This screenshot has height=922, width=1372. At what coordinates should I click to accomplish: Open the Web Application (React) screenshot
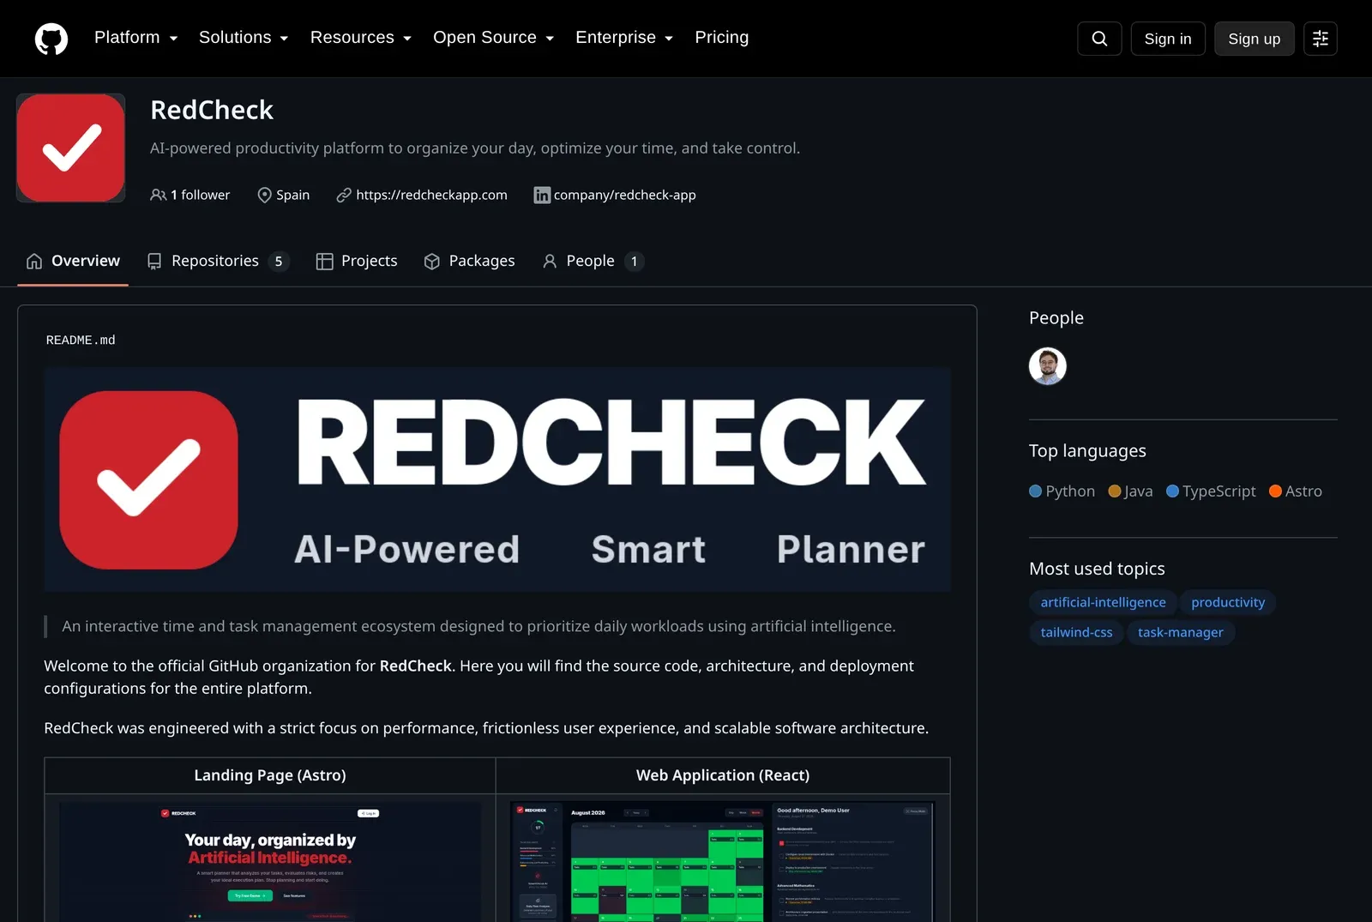pos(723,862)
